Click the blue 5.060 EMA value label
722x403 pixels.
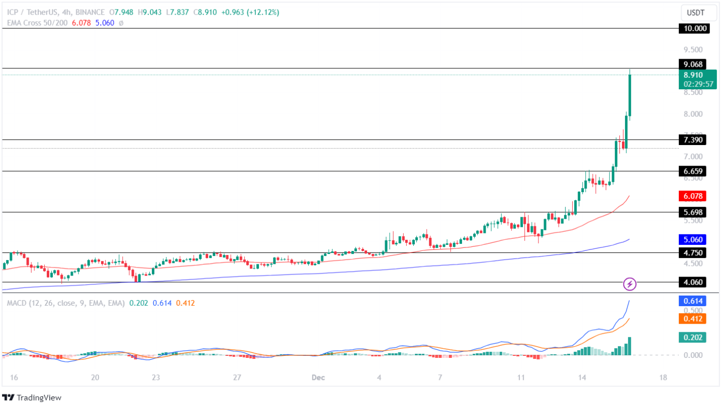(692, 239)
